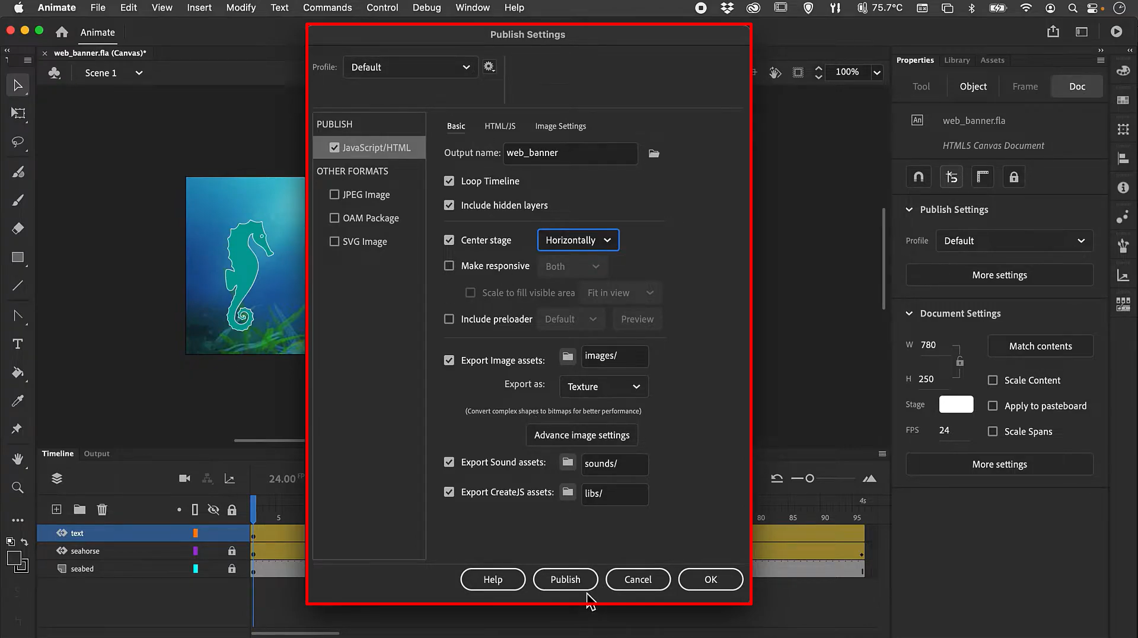Open the Commands menu

coord(327,8)
